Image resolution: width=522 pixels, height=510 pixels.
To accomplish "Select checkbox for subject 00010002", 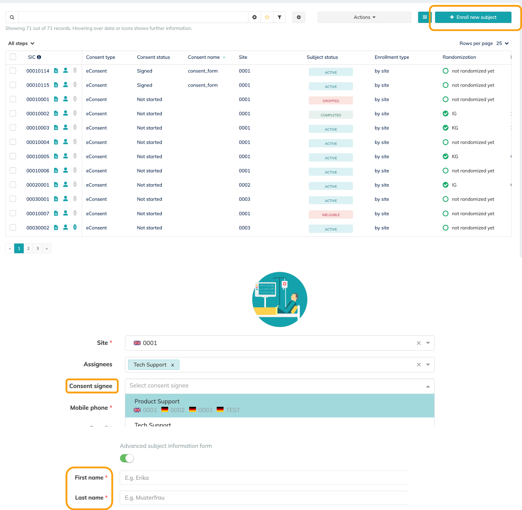I will click(13, 113).
